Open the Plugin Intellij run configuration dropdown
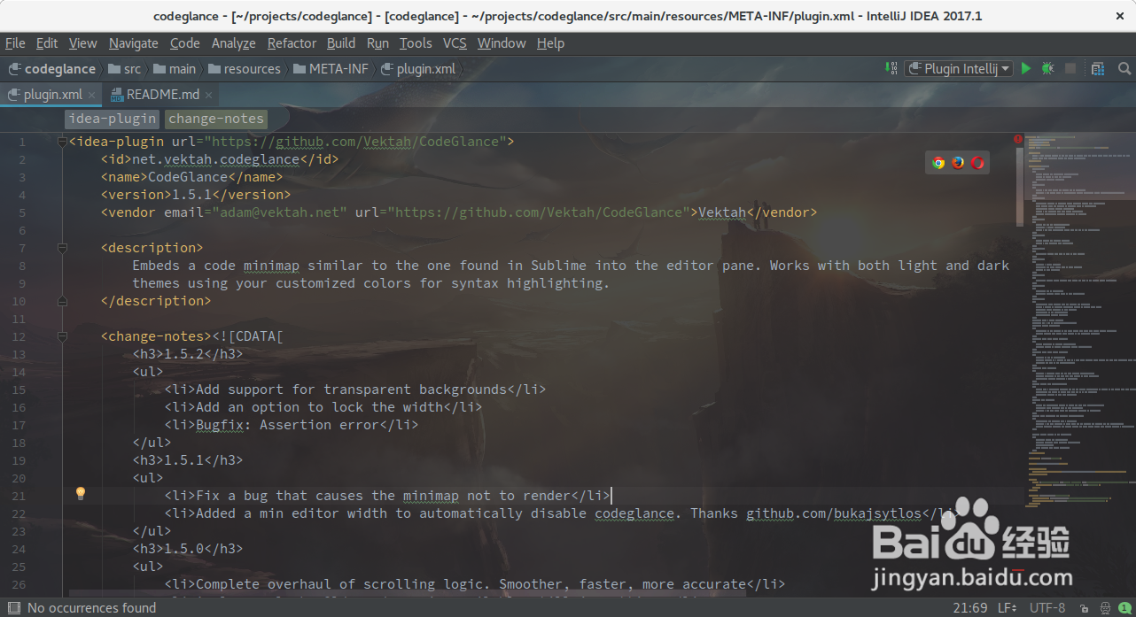 (x=959, y=68)
